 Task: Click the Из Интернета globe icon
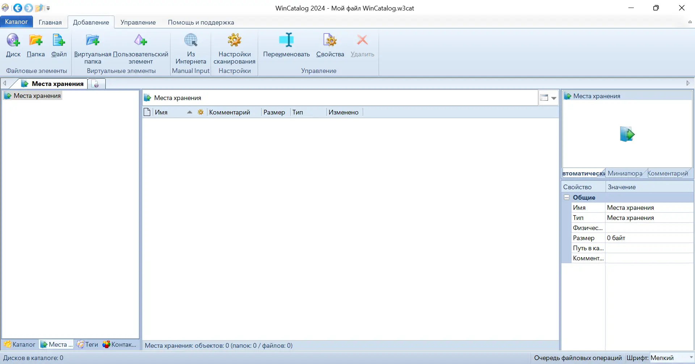(x=191, y=40)
